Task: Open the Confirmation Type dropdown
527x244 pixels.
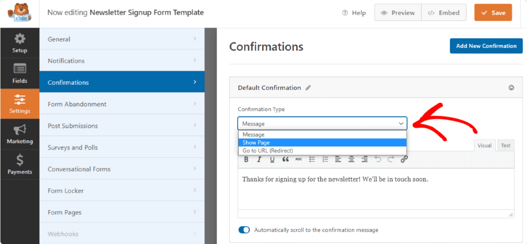Action: coord(323,123)
